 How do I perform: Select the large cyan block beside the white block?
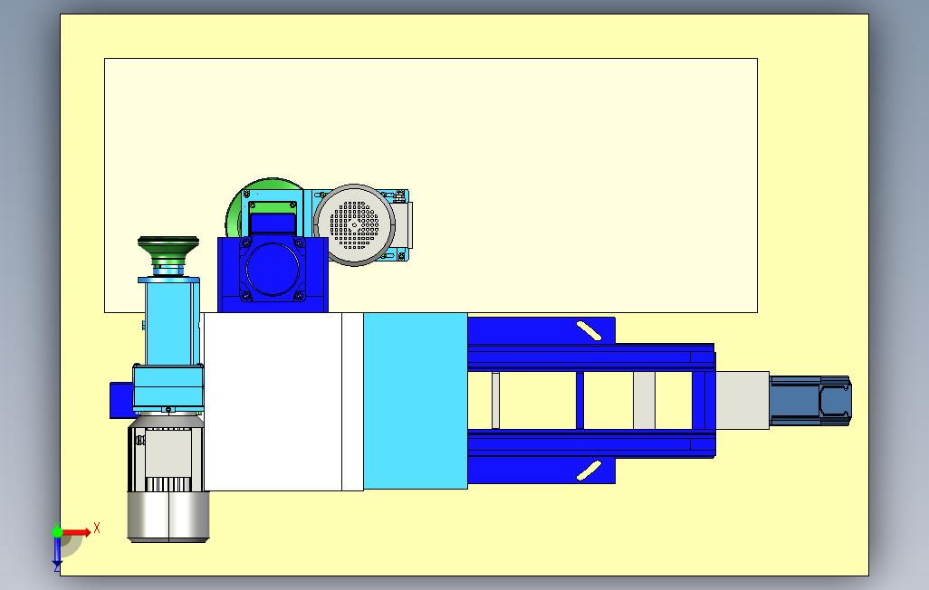pyautogui.click(x=416, y=401)
